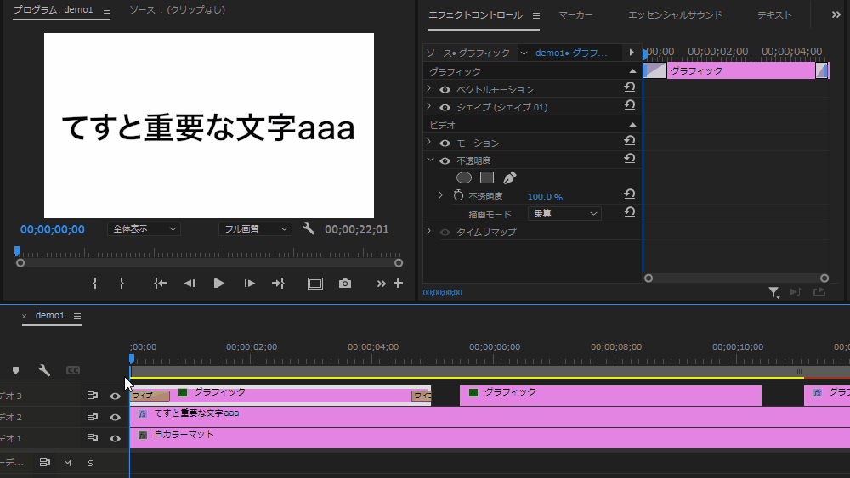Step back one frame
Image resolution: width=850 pixels, height=478 pixels.
pos(190,283)
